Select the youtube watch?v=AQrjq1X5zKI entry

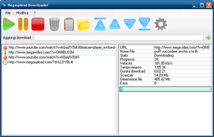coord(44,57)
